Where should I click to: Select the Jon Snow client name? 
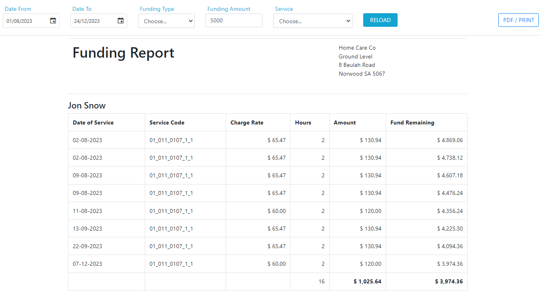(x=87, y=106)
